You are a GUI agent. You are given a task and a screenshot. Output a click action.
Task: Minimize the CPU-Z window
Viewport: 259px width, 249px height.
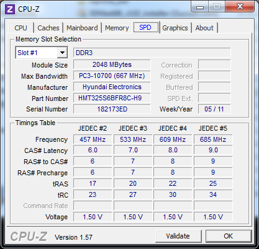click(200, 7)
